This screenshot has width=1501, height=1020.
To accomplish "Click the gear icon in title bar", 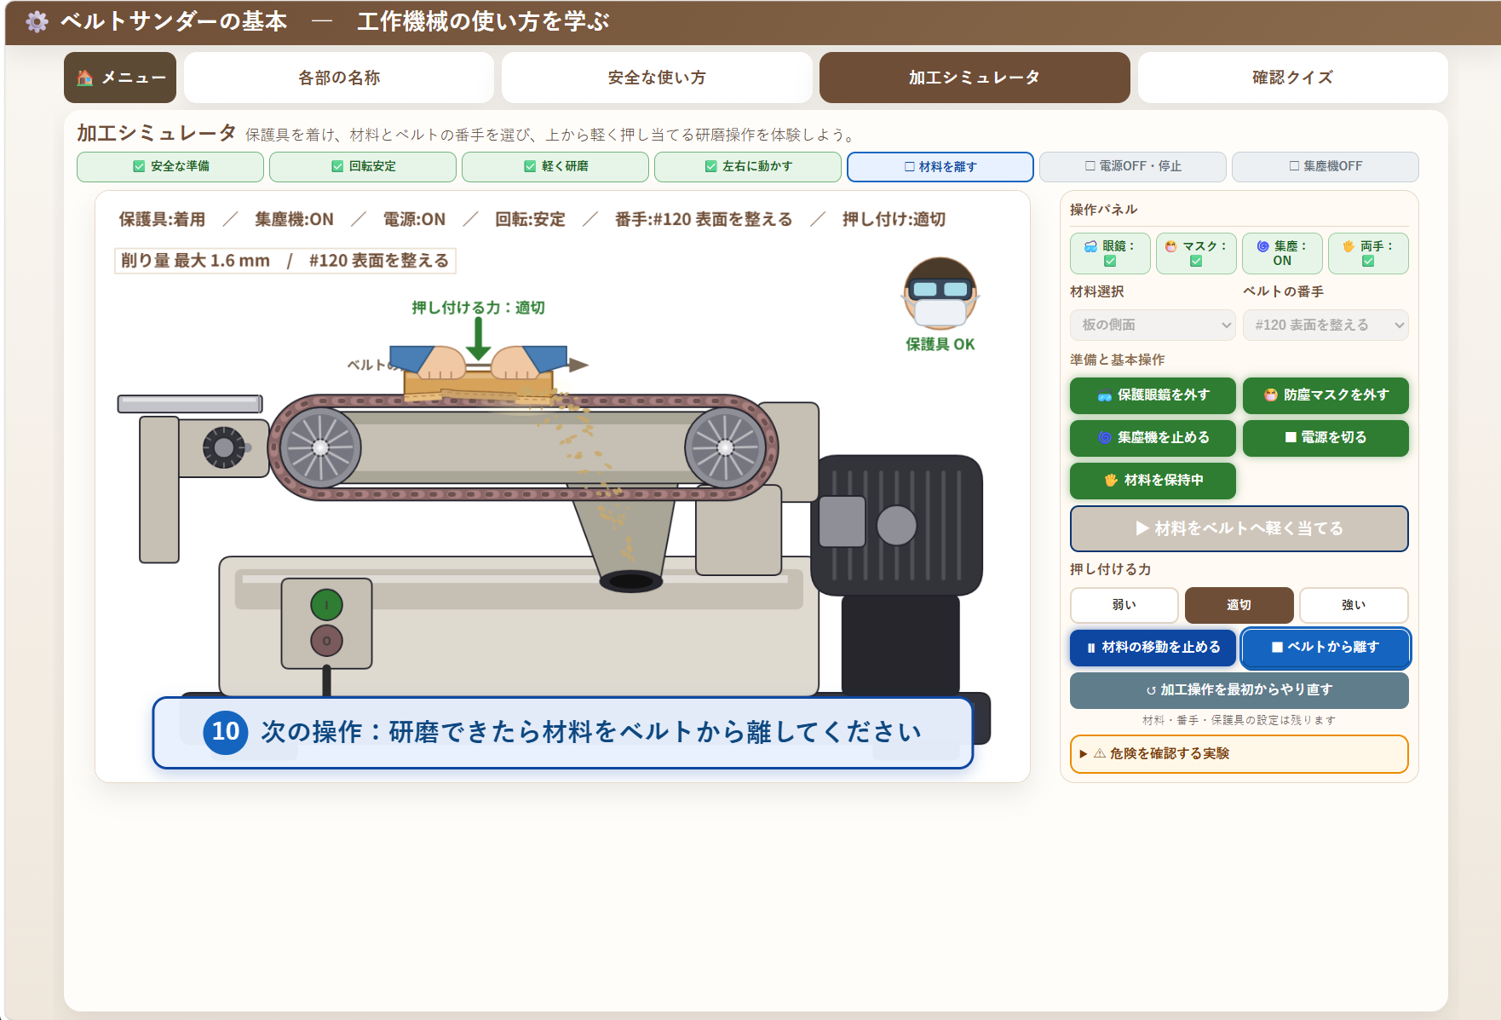I will [37, 21].
